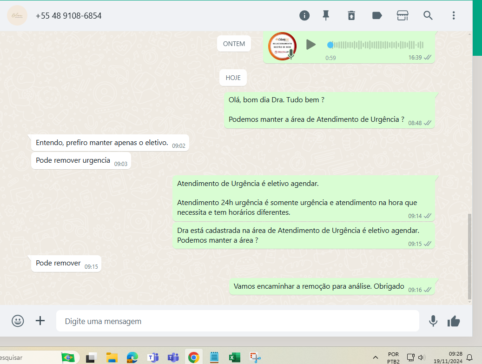Screen dimensions: 482x364
Task: Click the 'Atendimento 24h urgência' message
Action: click(x=304, y=199)
